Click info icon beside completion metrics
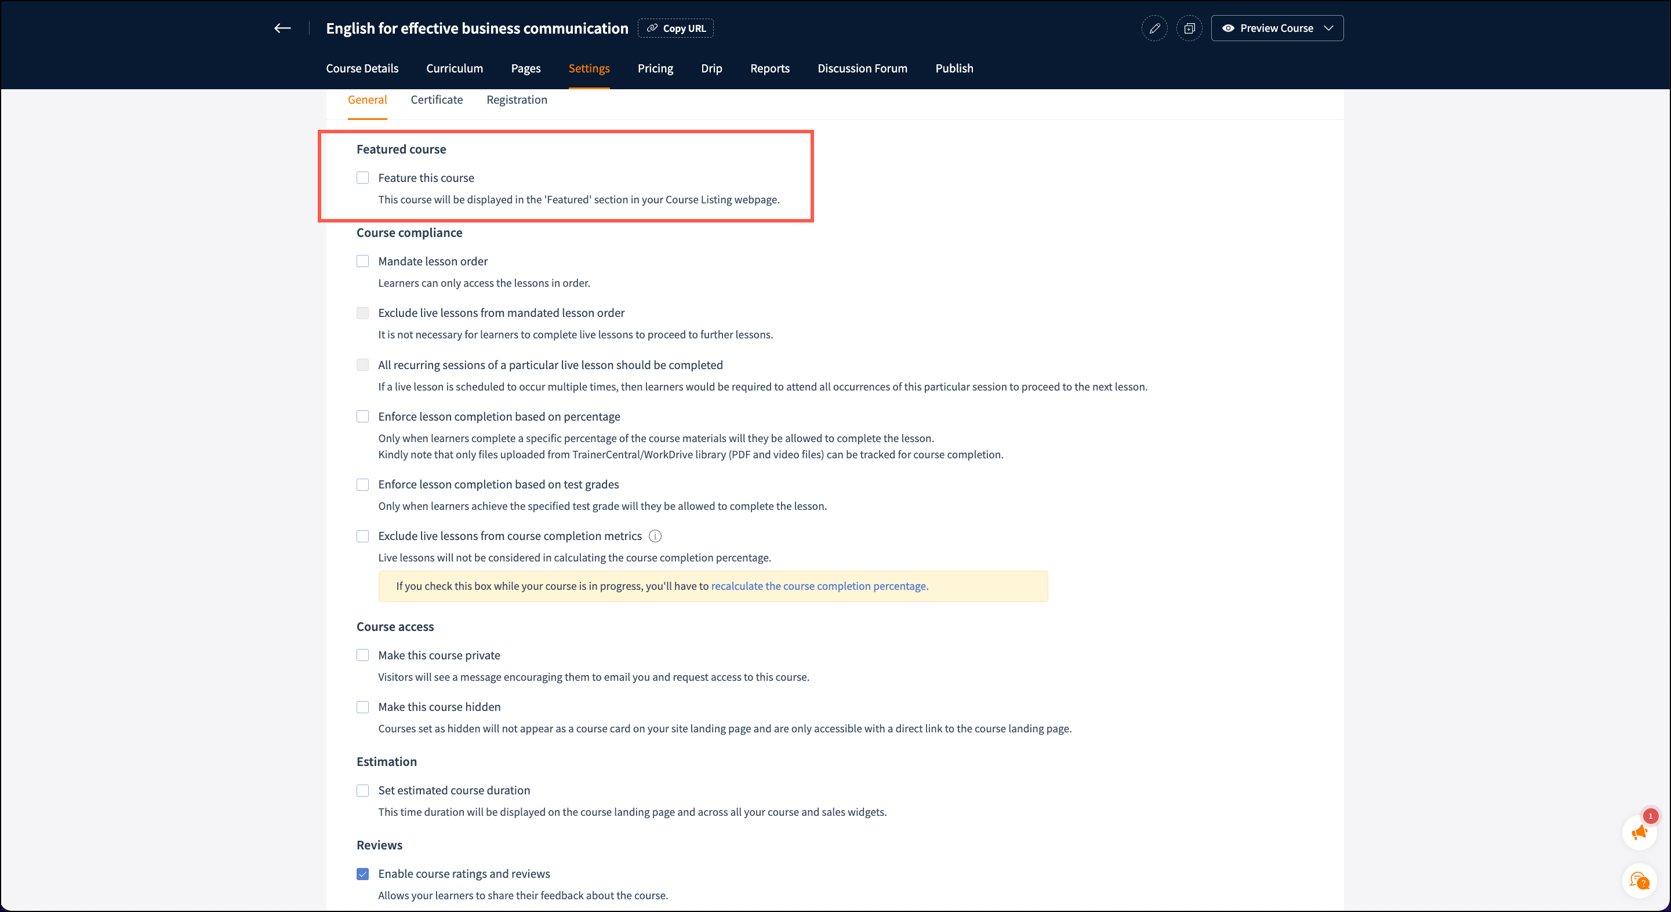Viewport: 1671px width, 912px height. point(655,536)
